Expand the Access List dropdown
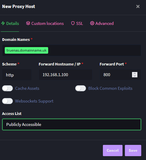The height and width of the screenshot is (160, 146). (72, 124)
